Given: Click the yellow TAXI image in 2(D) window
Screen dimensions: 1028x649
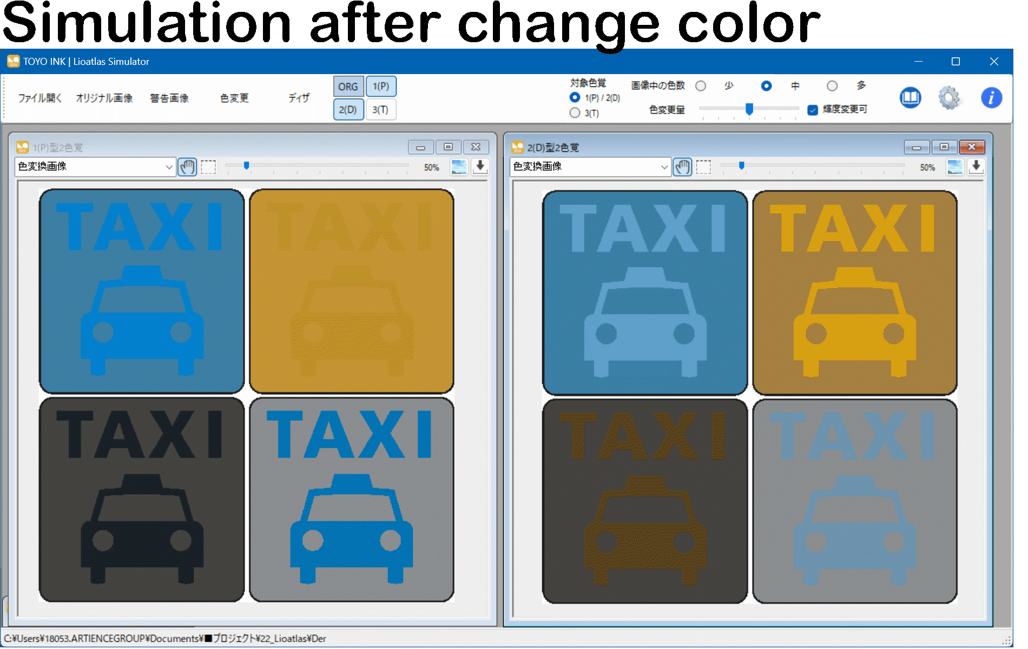Looking at the screenshot, I should [854, 293].
